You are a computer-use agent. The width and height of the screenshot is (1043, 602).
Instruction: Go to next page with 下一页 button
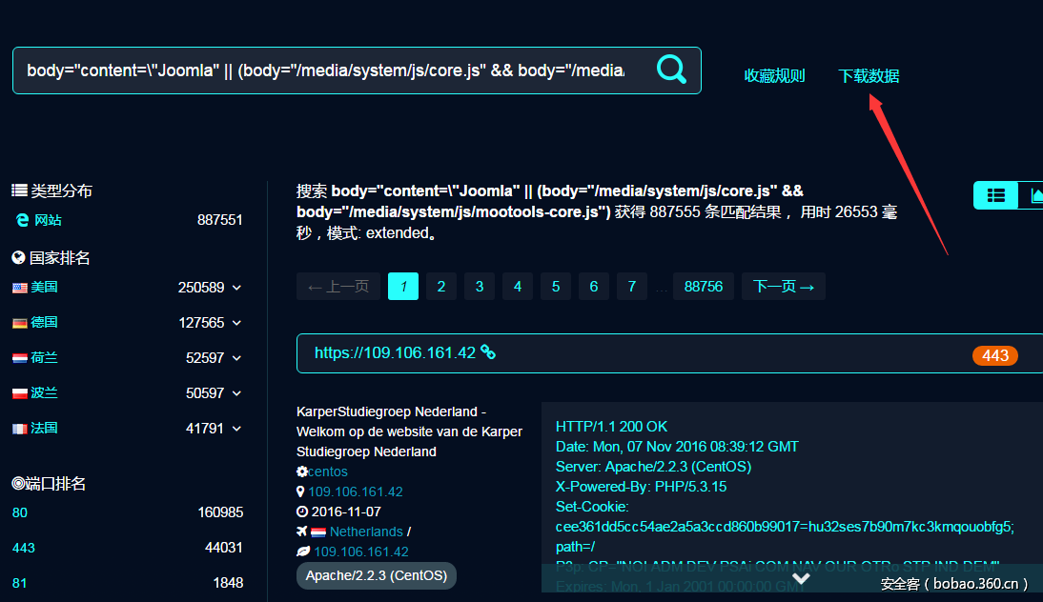tap(783, 286)
